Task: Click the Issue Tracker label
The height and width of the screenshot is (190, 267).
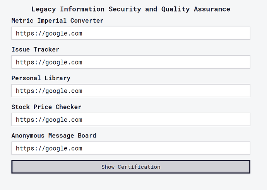Action: coord(35,49)
